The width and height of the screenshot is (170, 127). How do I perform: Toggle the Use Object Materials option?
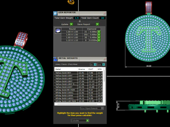click(92, 108)
